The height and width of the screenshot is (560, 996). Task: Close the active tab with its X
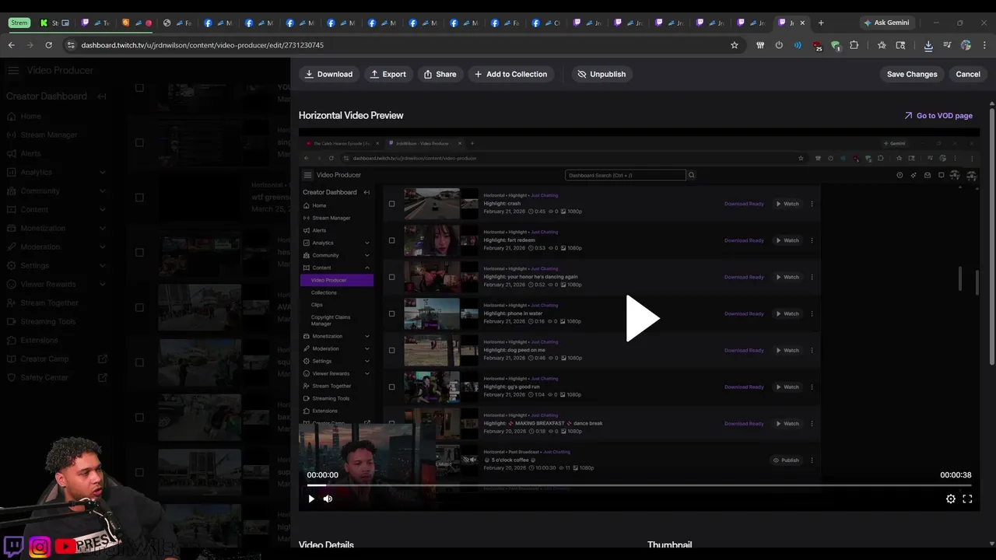(802, 23)
